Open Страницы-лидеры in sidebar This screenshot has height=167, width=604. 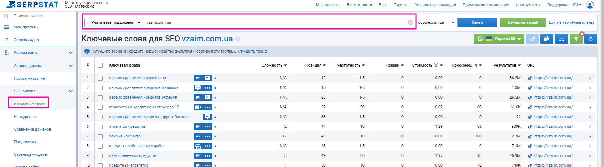(31, 154)
